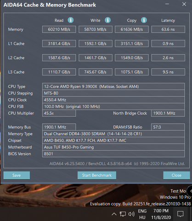Select Memory latency value 63.6 ns
Image resolution: width=192 pixels, height=221 pixels.
click(168, 29)
